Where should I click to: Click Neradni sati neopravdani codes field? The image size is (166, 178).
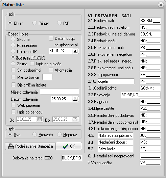[x=150, y=156]
